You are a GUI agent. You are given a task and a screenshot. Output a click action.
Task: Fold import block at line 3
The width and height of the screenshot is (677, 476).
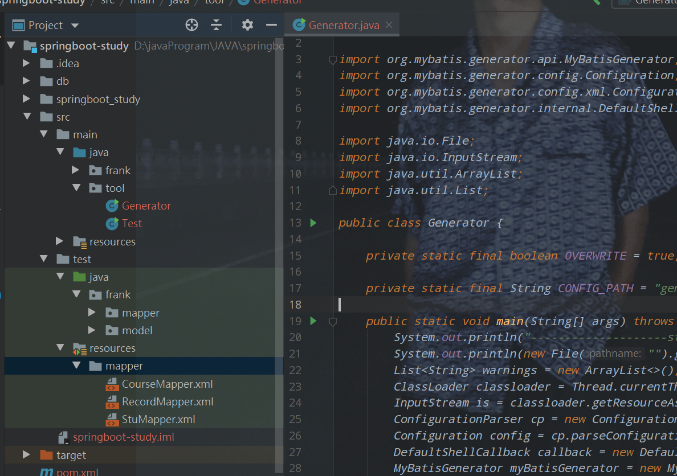(x=333, y=60)
